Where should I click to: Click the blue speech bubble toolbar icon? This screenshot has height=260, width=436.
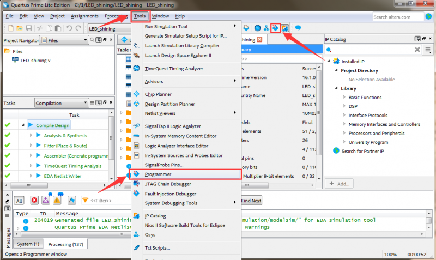(x=298, y=28)
